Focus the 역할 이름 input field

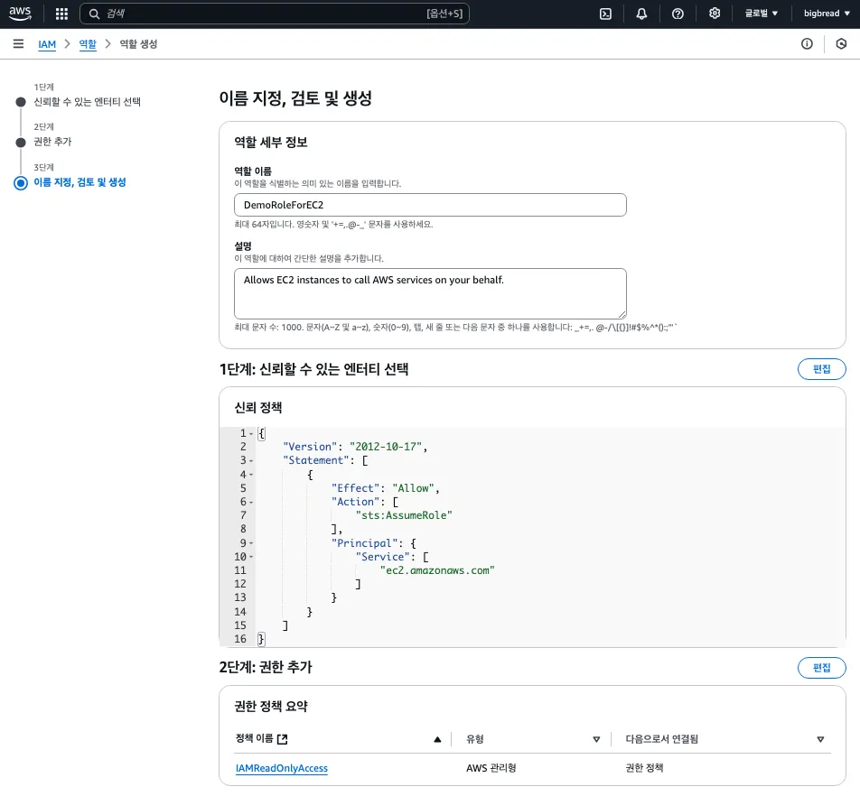click(430, 205)
